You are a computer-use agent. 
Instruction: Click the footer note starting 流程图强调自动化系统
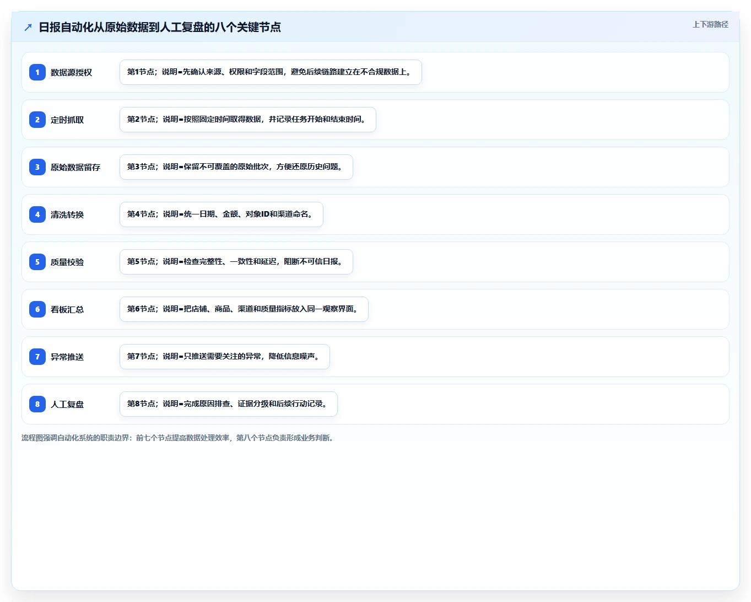(x=178, y=438)
